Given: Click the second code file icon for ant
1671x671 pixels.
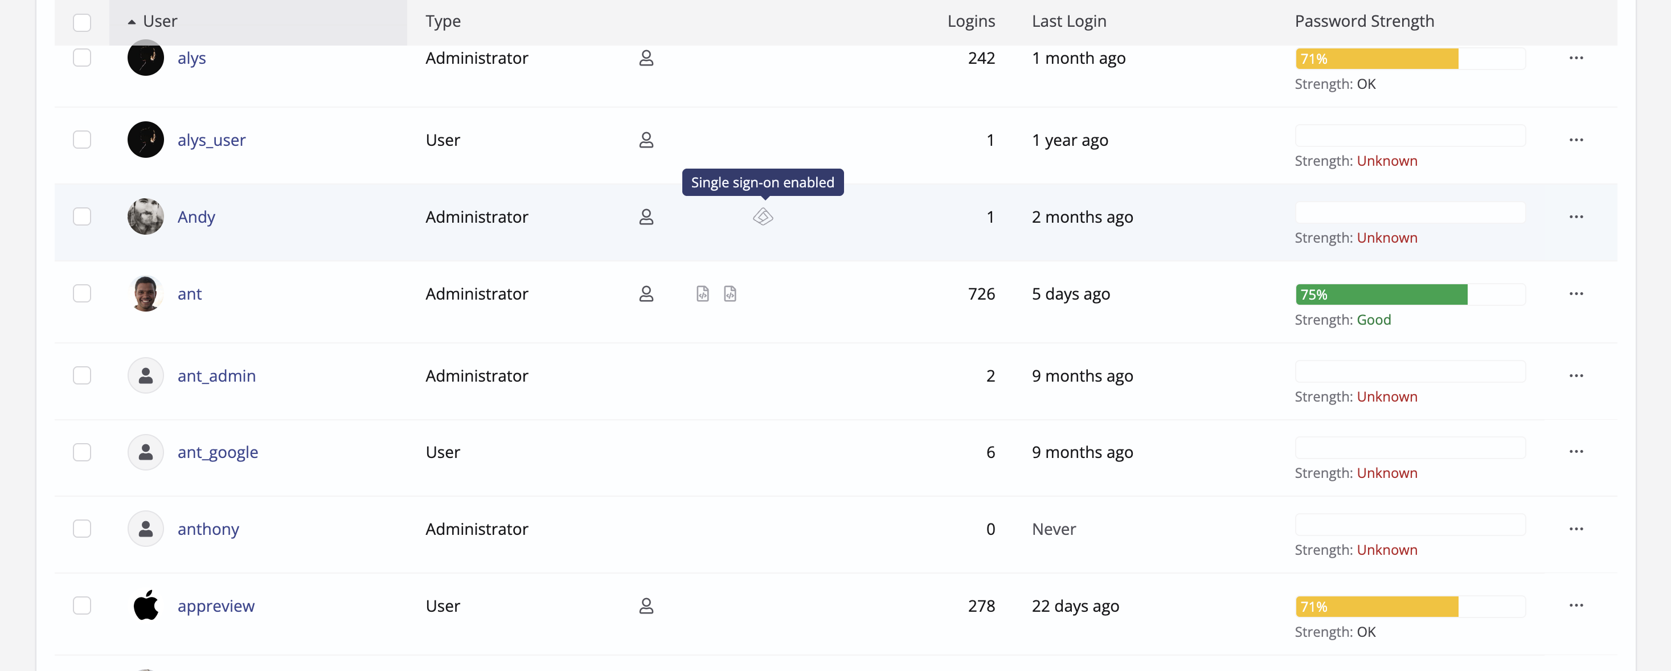Looking at the screenshot, I should click(x=730, y=293).
